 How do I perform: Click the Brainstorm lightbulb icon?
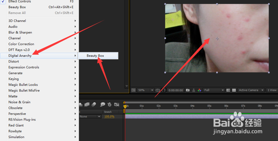pos(103,104)
